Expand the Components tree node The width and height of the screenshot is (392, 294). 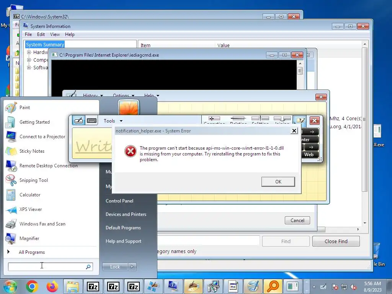click(x=29, y=60)
